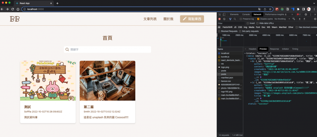Viewport: 317px width, 137px height.
Task: Open network search with magnifier icon
Action: (x=235, y=19)
